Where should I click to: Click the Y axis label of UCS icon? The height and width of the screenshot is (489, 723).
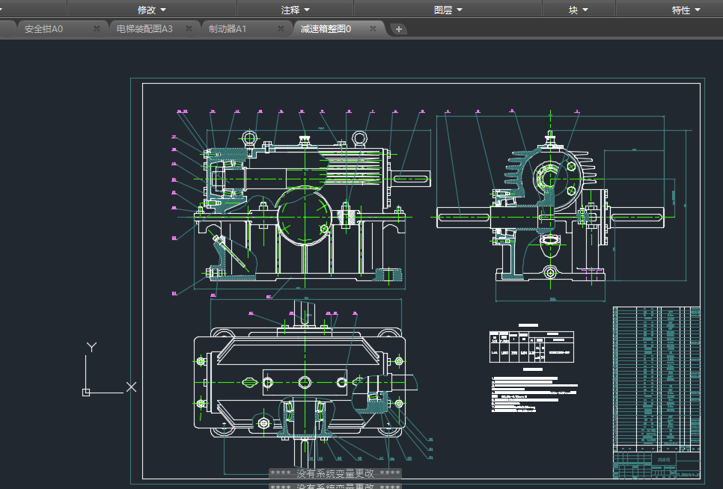(91, 348)
